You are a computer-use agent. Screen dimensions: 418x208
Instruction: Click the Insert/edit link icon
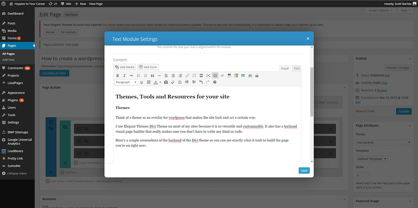(x=187, y=76)
